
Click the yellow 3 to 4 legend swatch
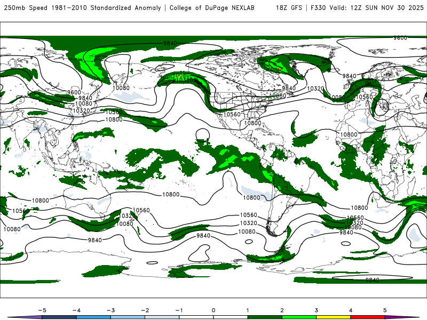(333, 317)
